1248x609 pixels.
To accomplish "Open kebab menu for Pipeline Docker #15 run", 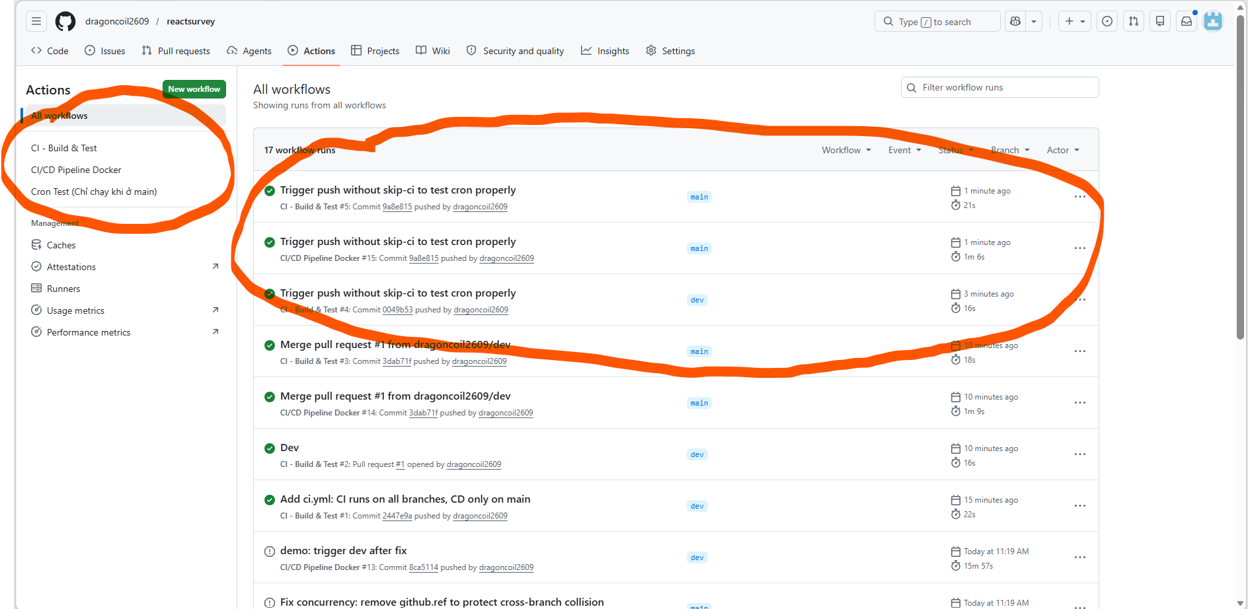I will [x=1080, y=248].
